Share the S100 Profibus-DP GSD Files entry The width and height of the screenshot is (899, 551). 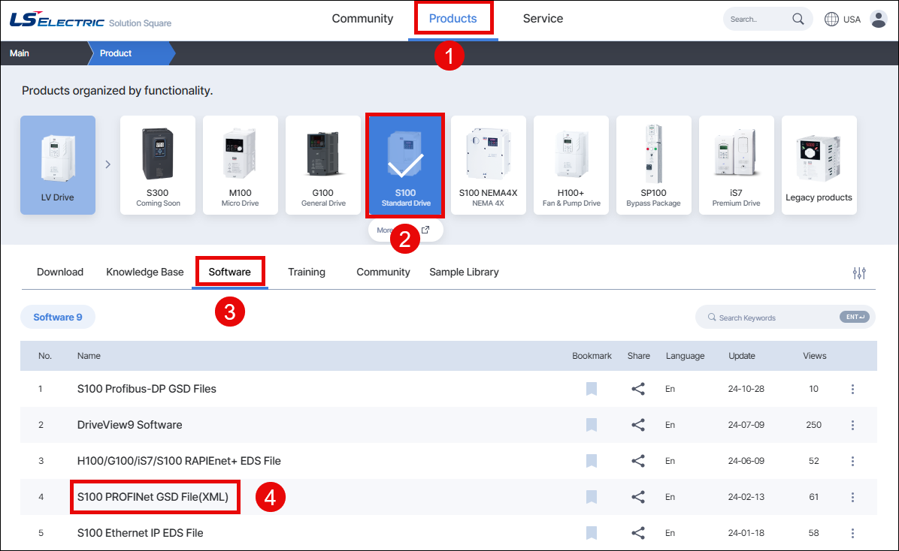coord(638,389)
